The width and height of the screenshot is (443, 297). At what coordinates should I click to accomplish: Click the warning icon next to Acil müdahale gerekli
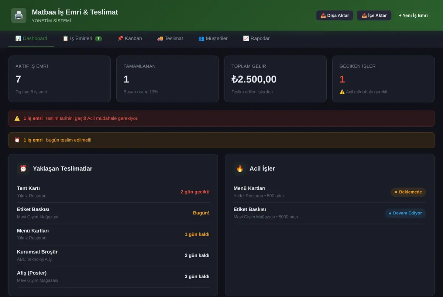[342, 92]
